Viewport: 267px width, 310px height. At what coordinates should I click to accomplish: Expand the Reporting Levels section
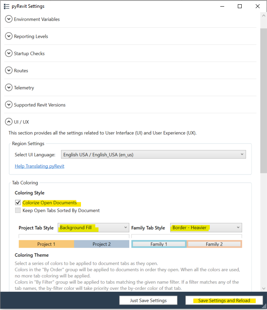click(x=9, y=37)
